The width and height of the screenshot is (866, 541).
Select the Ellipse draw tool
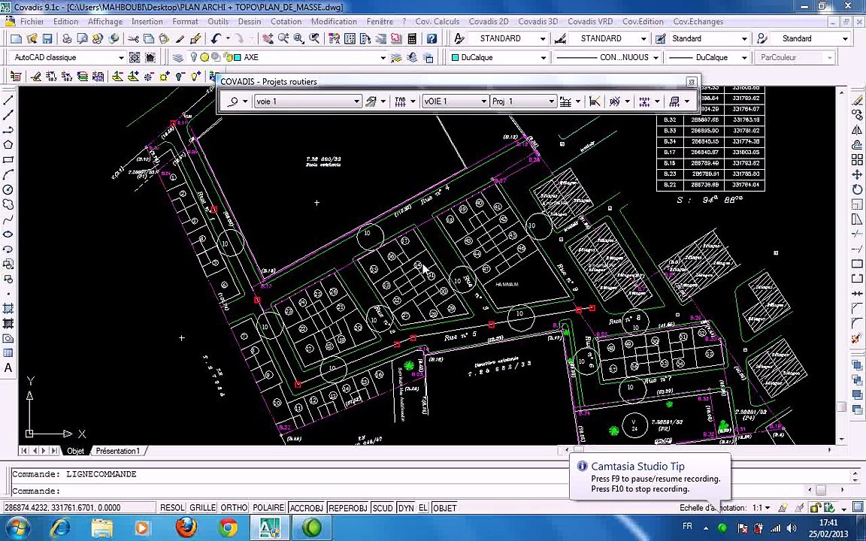[x=8, y=234]
